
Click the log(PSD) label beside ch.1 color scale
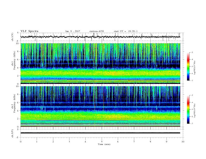pyautogui.click(x=195, y=68)
